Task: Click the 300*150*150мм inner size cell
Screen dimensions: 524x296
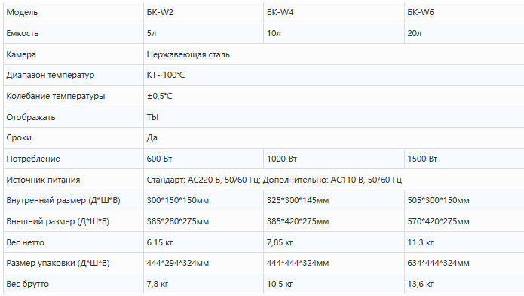Action: pos(204,200)
